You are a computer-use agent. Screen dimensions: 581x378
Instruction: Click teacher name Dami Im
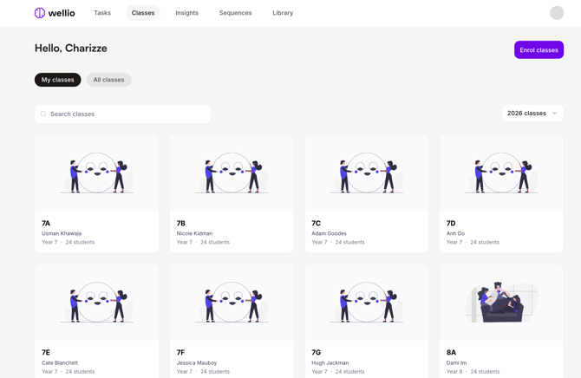(456, 362)
